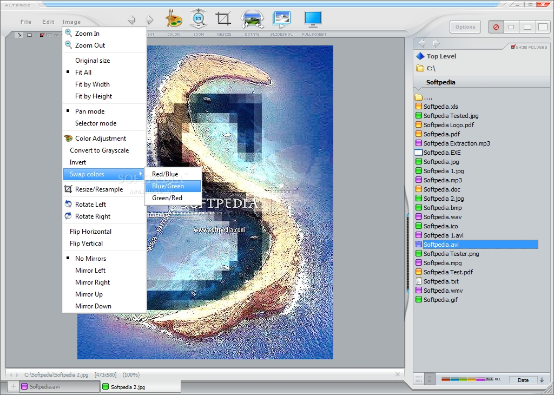Click the Options button
Screen dimensions: 554x395
point(465,27)
